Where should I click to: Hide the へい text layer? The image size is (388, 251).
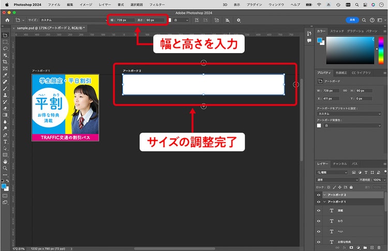coord(319,231)
